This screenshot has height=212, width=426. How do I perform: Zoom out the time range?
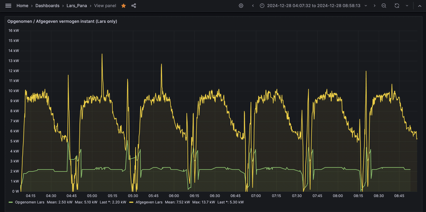coord(383,6)
